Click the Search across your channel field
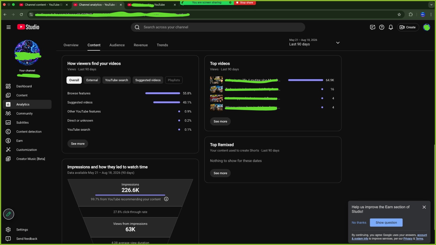 click(x=218, y=27)
